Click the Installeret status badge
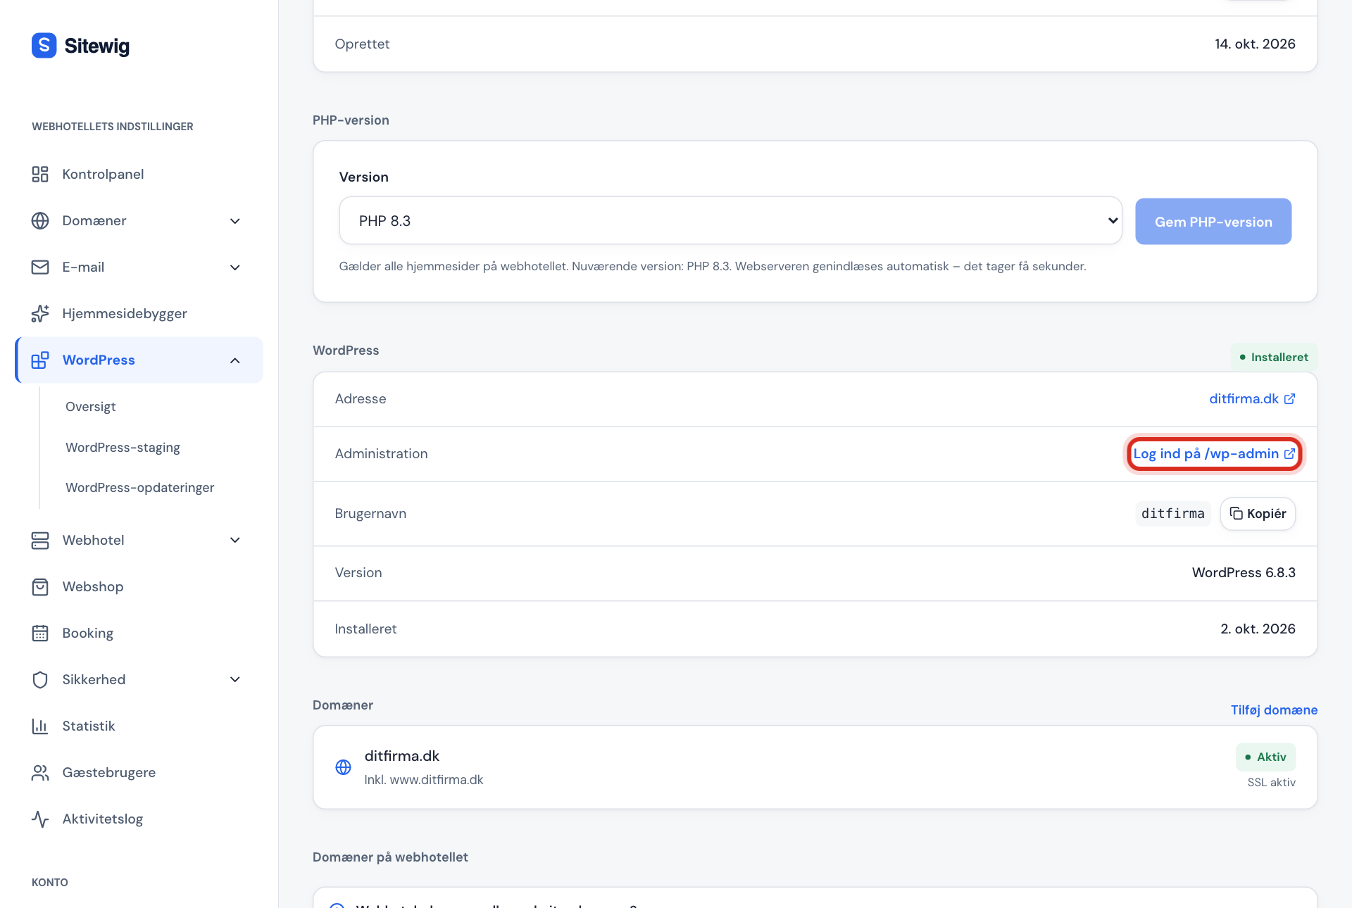This screenshot has height=908, width=1352. pyautogui.click(x=1274, y=357)
